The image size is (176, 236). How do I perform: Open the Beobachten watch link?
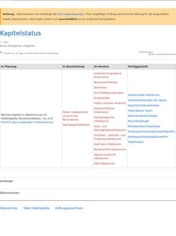click(x=147, y=52)
